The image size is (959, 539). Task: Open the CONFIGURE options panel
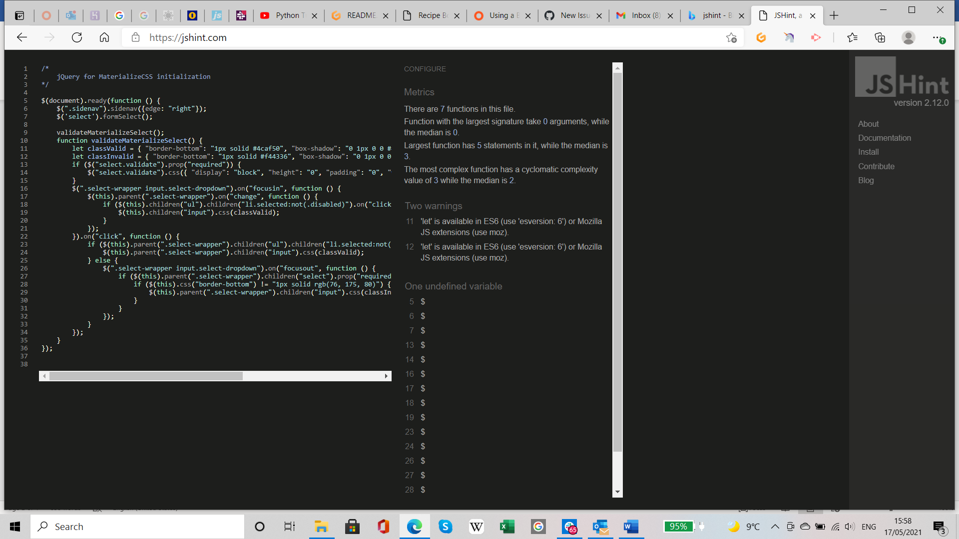425,69
